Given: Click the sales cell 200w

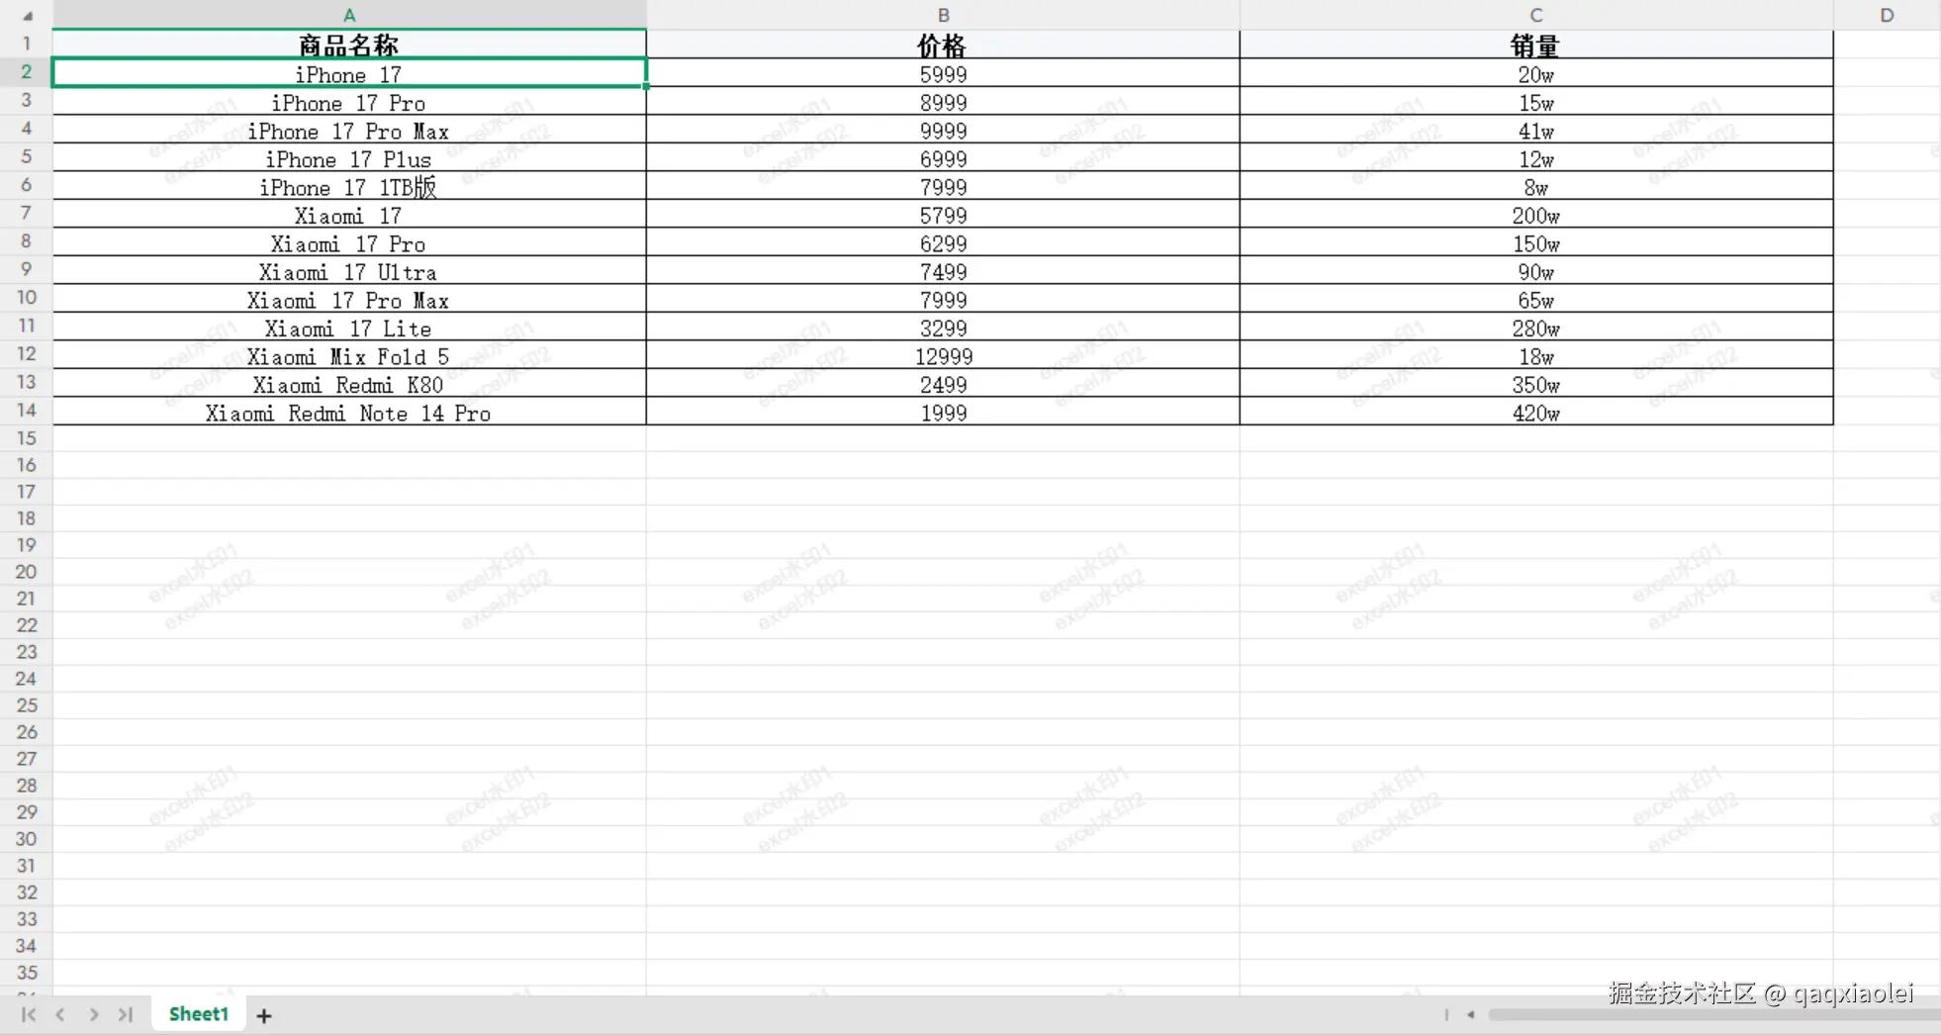Looking at the screenshot, I should [x=1535, y=215].
